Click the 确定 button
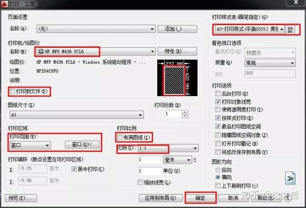This screenshot has height=208, width=306. (x=201, y=198)
